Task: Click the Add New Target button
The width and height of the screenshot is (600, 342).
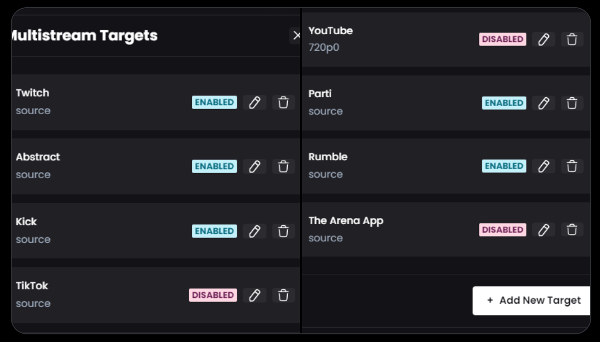Action: click(533, 301)
